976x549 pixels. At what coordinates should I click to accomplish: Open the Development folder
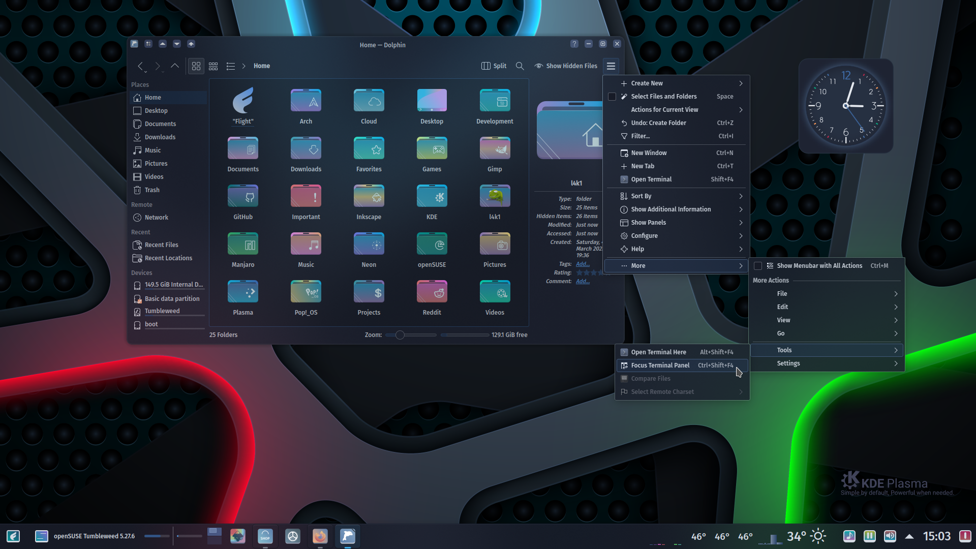point(495,107)
